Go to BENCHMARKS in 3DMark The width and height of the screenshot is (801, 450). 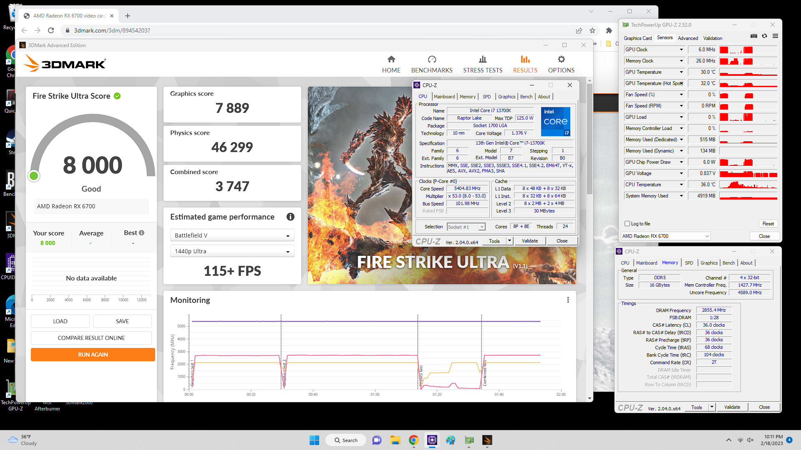432,65
